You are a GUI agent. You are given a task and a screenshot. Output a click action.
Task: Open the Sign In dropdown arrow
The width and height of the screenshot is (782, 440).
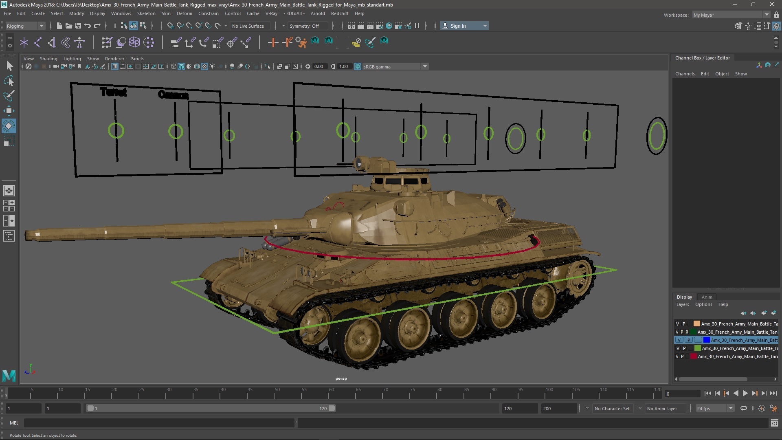tap(485, 26)
